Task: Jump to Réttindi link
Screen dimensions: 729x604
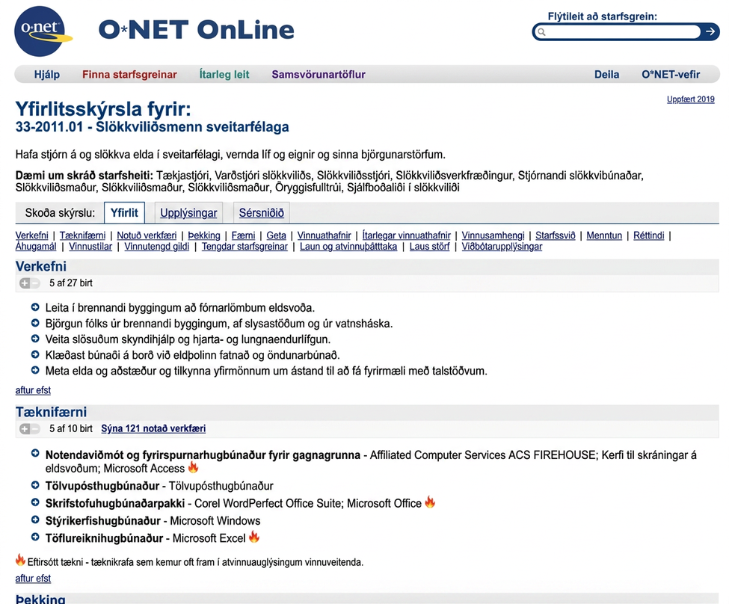Action: click(648, 235)
